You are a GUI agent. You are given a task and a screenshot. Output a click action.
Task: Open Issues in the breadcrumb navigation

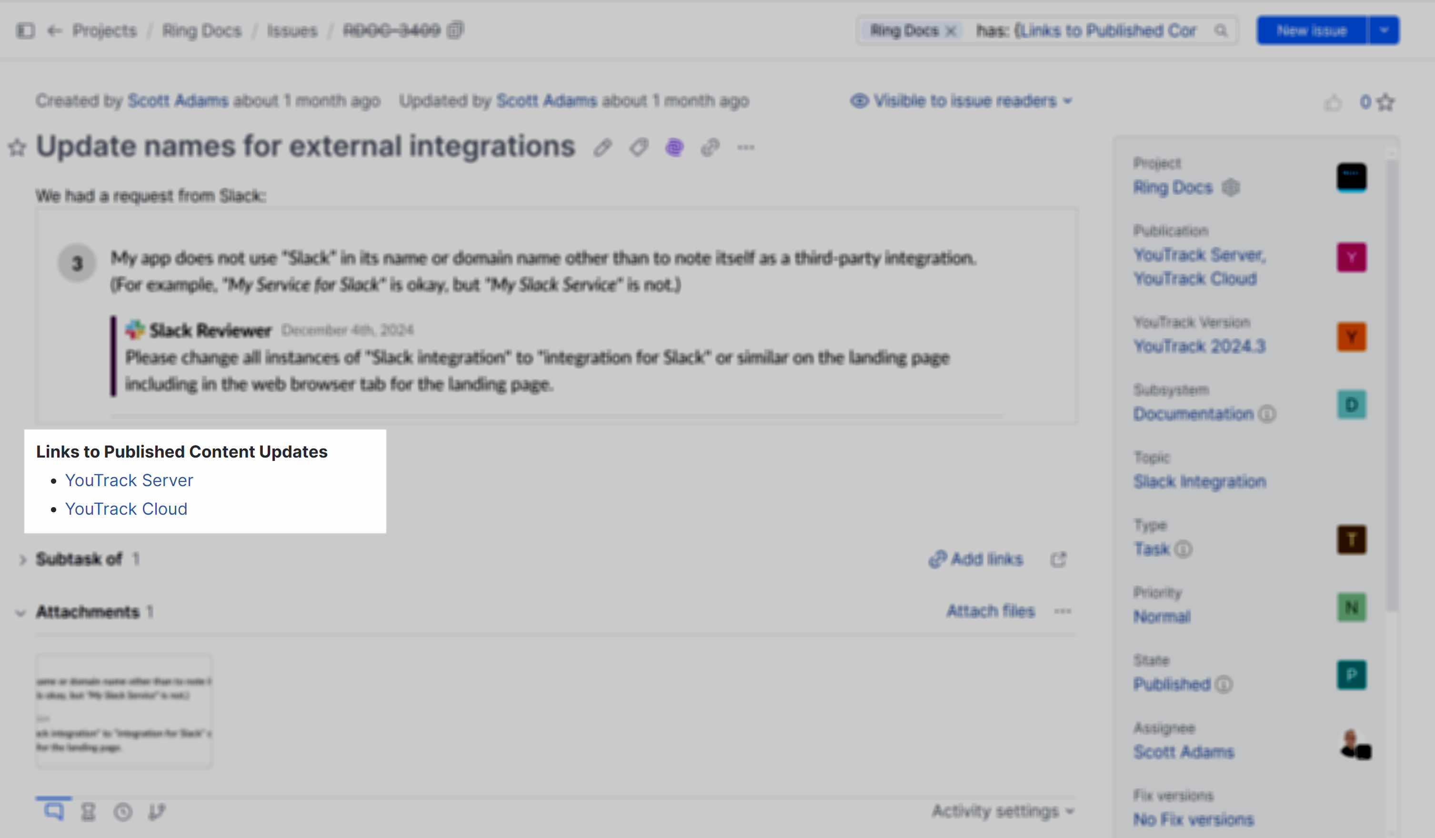[292, 31]
